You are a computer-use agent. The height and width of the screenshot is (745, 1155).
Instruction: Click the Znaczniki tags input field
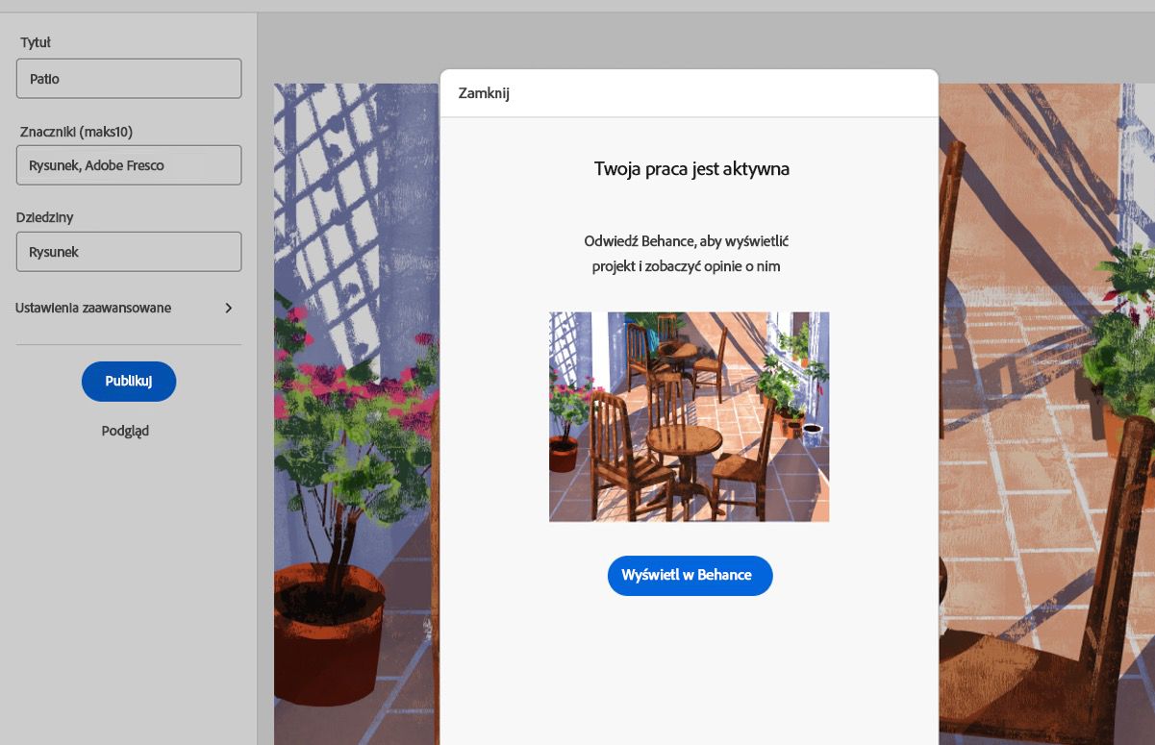[x=128, y=164]
